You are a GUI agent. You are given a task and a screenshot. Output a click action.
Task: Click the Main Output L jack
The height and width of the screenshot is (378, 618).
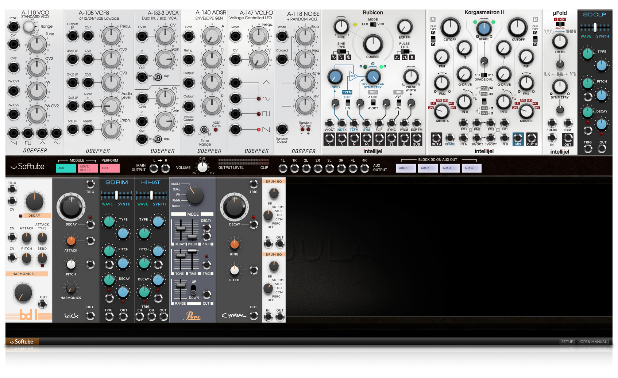[154, 168]
